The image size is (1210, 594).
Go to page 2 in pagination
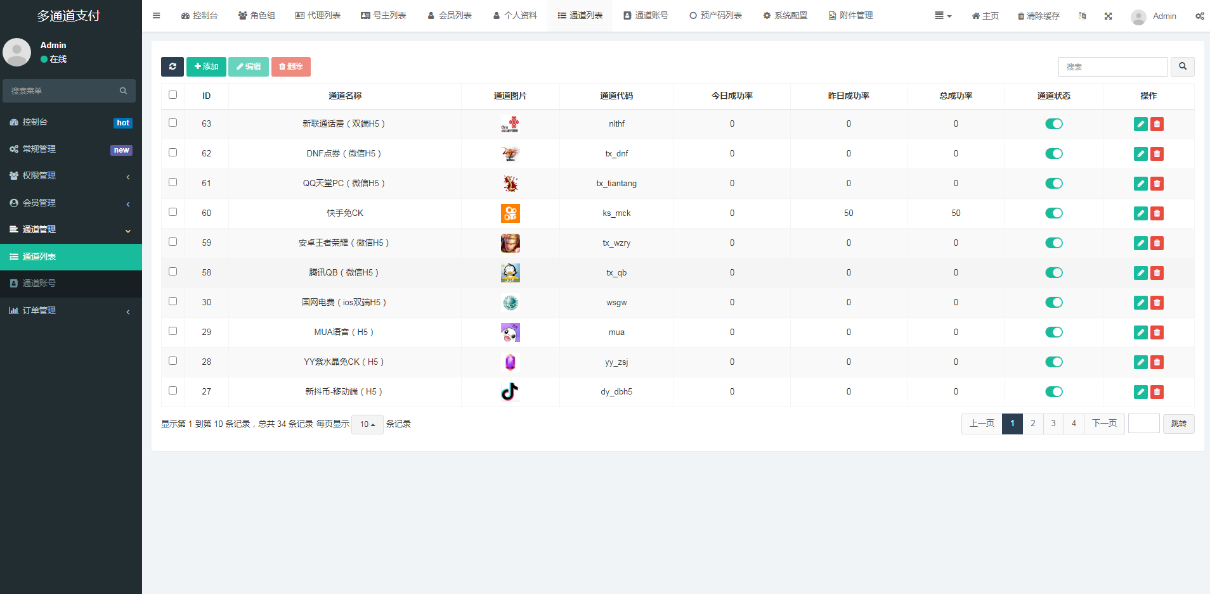(x=1032, y=424)
